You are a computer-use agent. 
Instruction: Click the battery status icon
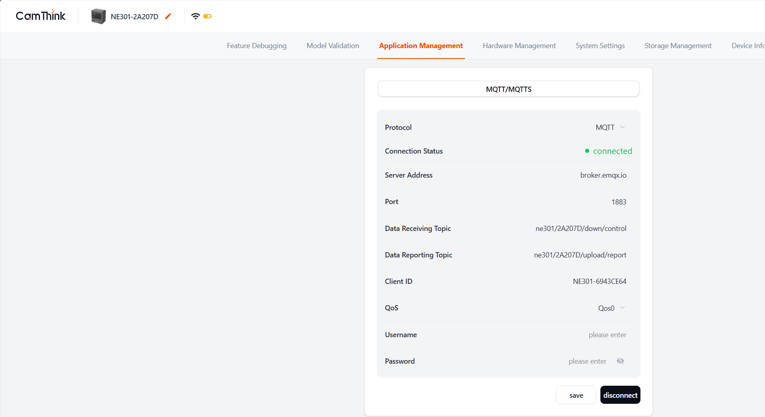point(208,16)
